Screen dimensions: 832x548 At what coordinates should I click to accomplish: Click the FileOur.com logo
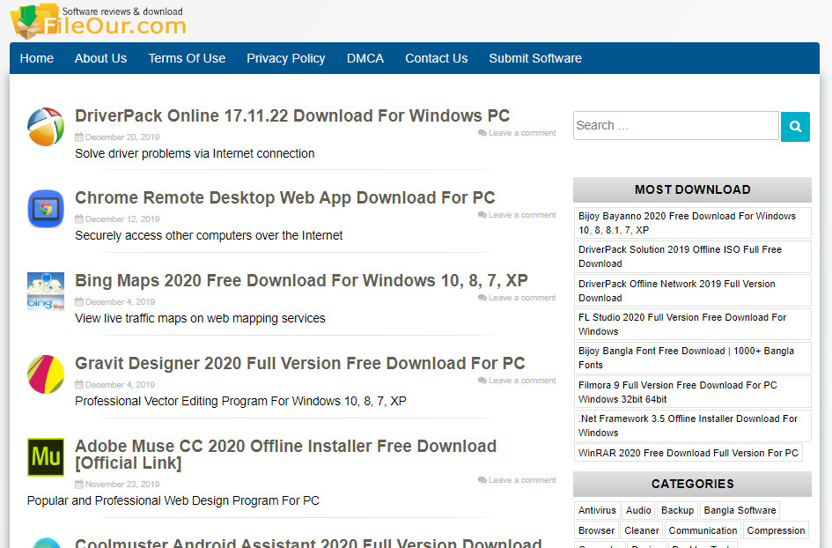click(98, 22)
